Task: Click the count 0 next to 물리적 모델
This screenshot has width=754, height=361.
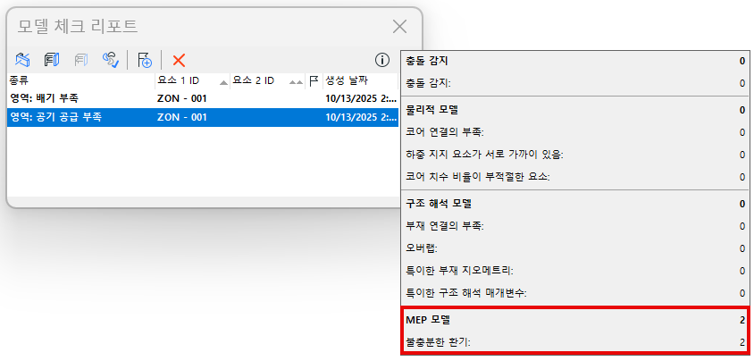Action: (742, 110)
